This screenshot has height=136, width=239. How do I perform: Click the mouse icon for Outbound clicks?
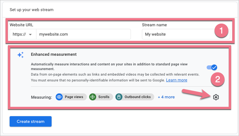click(119, 97)
